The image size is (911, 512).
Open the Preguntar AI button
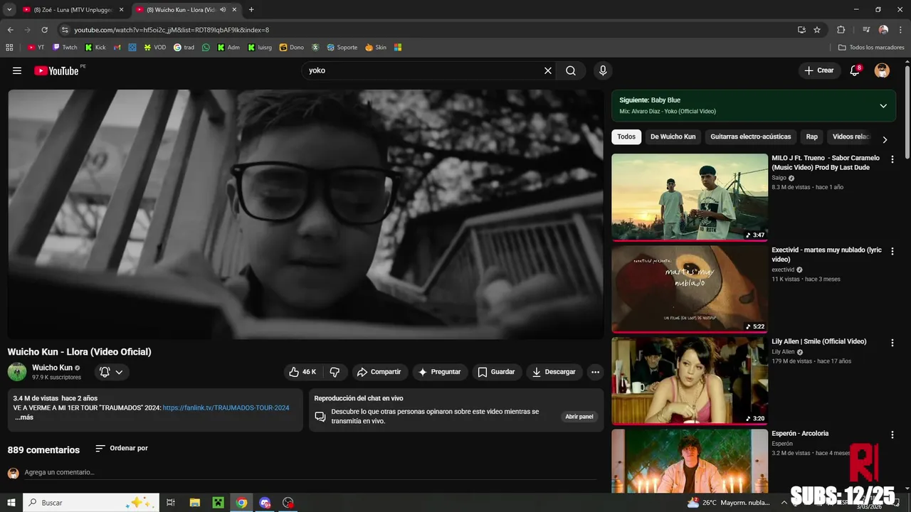click(439, 372)
